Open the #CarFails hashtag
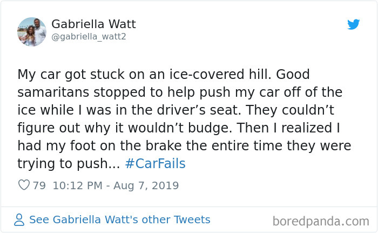This screenshot has height=233, width=378. click(155, 164)
